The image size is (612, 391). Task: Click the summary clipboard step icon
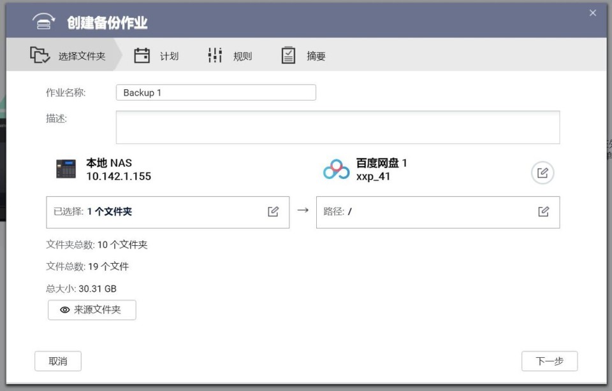point(288,55)
